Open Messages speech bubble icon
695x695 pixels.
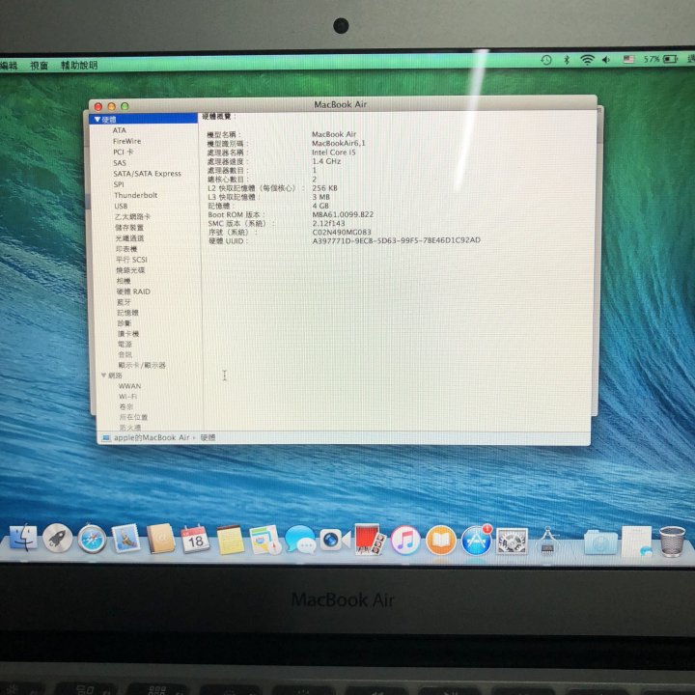pyautogui.click(x=300, y=540)
